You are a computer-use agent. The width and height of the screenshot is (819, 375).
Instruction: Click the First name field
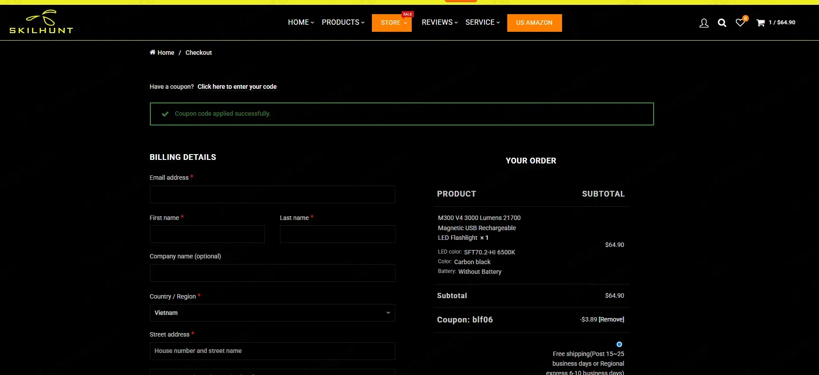207,234
